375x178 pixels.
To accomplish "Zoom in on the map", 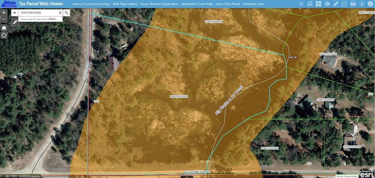I will pyautogui.click(x=4, y=12).
